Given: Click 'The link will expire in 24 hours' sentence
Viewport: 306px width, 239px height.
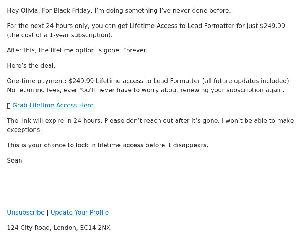Looking at the screenshot, I should coord(54,120).
